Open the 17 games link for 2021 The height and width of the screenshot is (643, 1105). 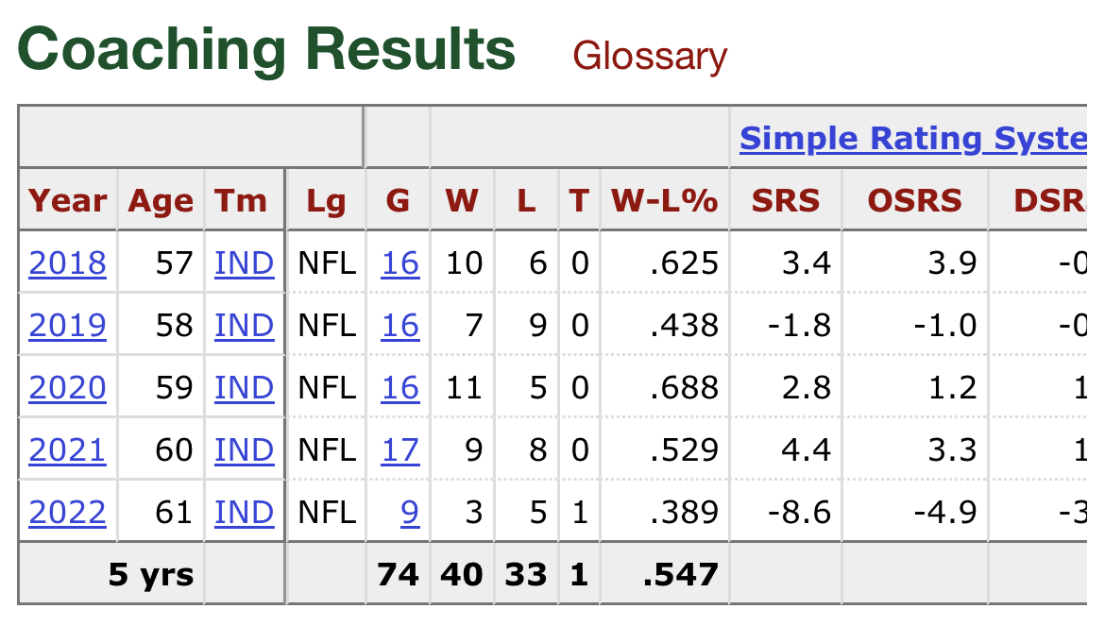click(399, 449)
